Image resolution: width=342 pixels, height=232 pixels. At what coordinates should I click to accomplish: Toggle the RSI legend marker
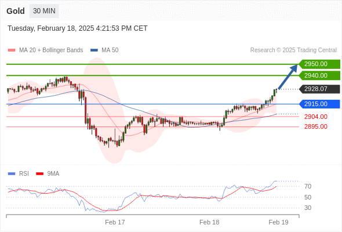pos(12,174)
